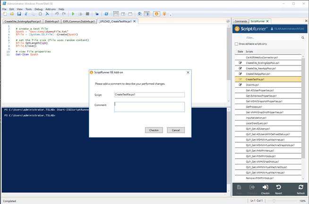Run the script with the green play icon
This screenshot has height=204, width=309.
click(x=73, y=14)
